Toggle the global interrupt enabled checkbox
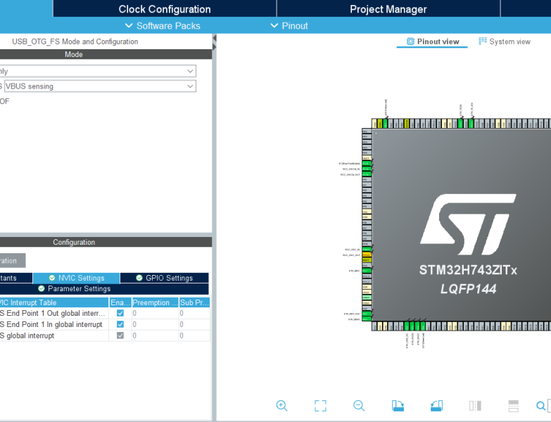This screenshot has height=422, width=551. click(x=120, y=335)
